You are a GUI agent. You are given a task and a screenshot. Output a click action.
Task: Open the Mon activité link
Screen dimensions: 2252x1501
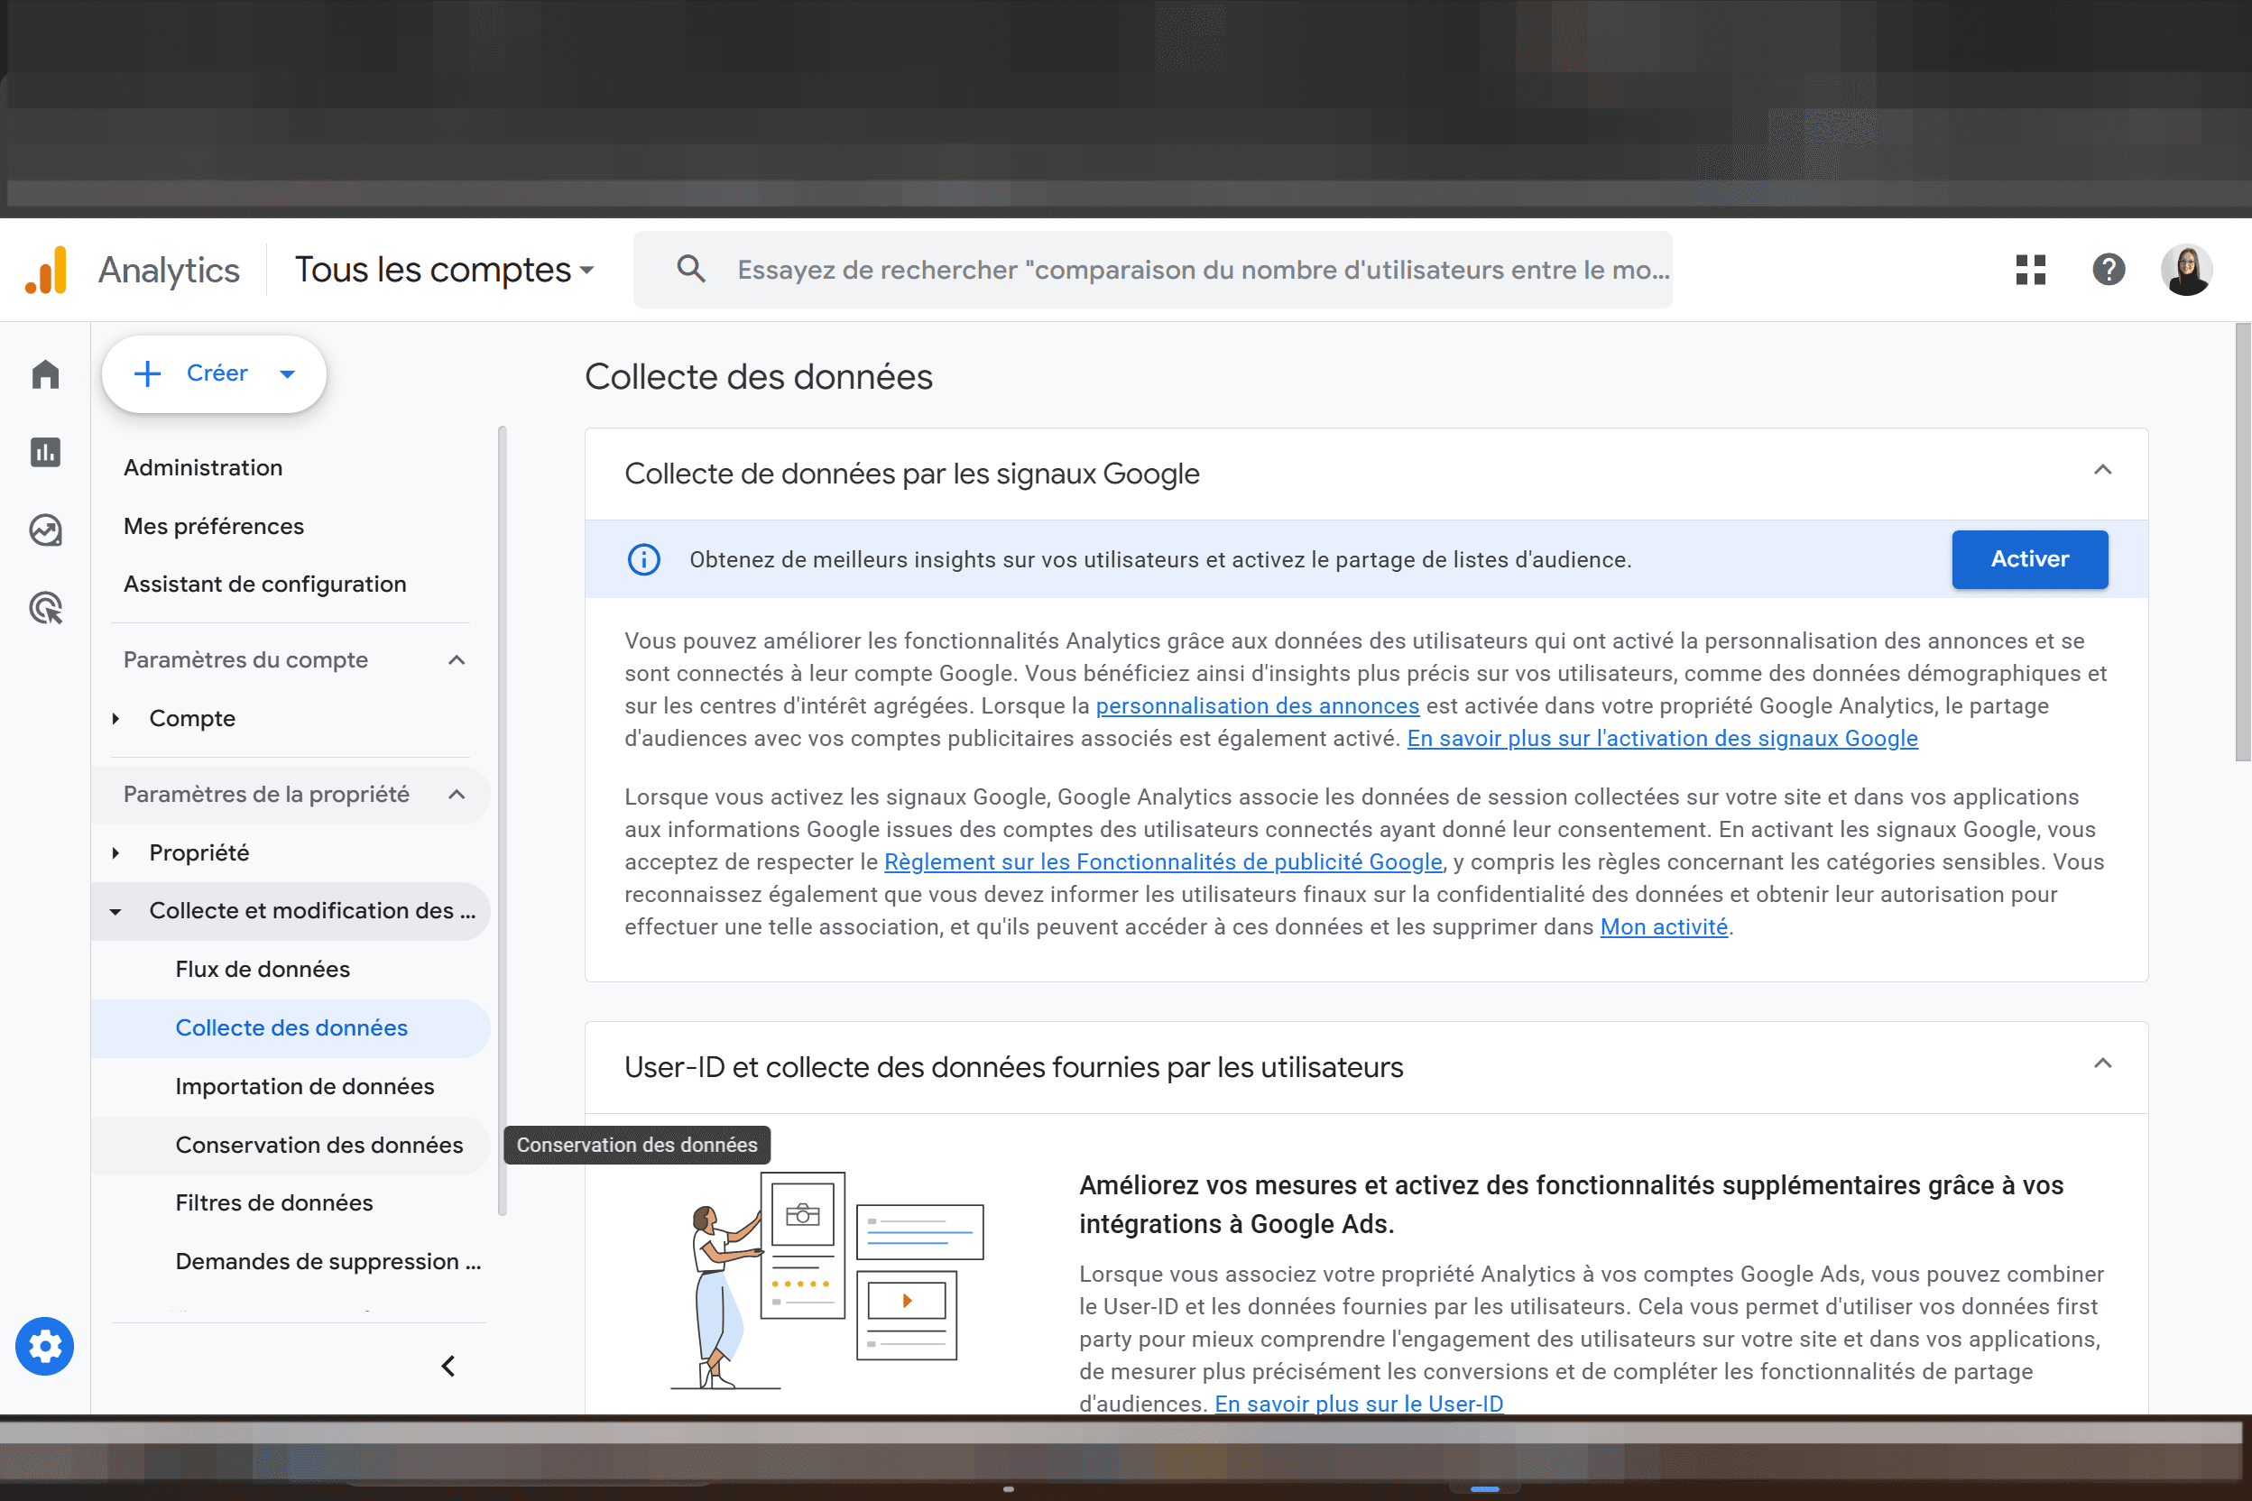click(x=1664, y=926)
